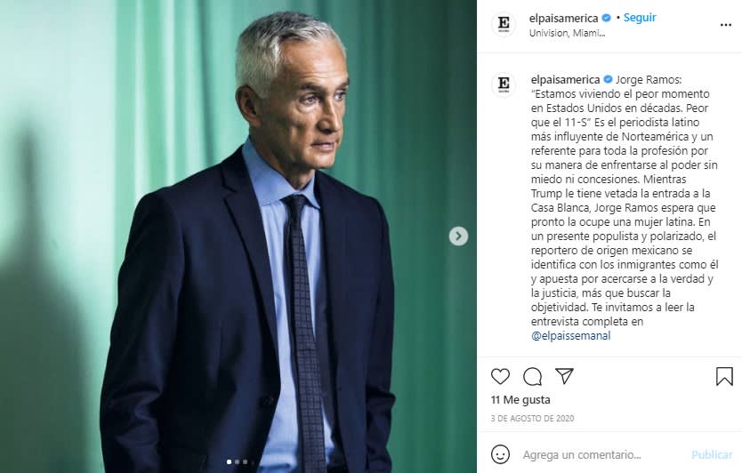Click the El País avatar beside caption

pos(504,85)
